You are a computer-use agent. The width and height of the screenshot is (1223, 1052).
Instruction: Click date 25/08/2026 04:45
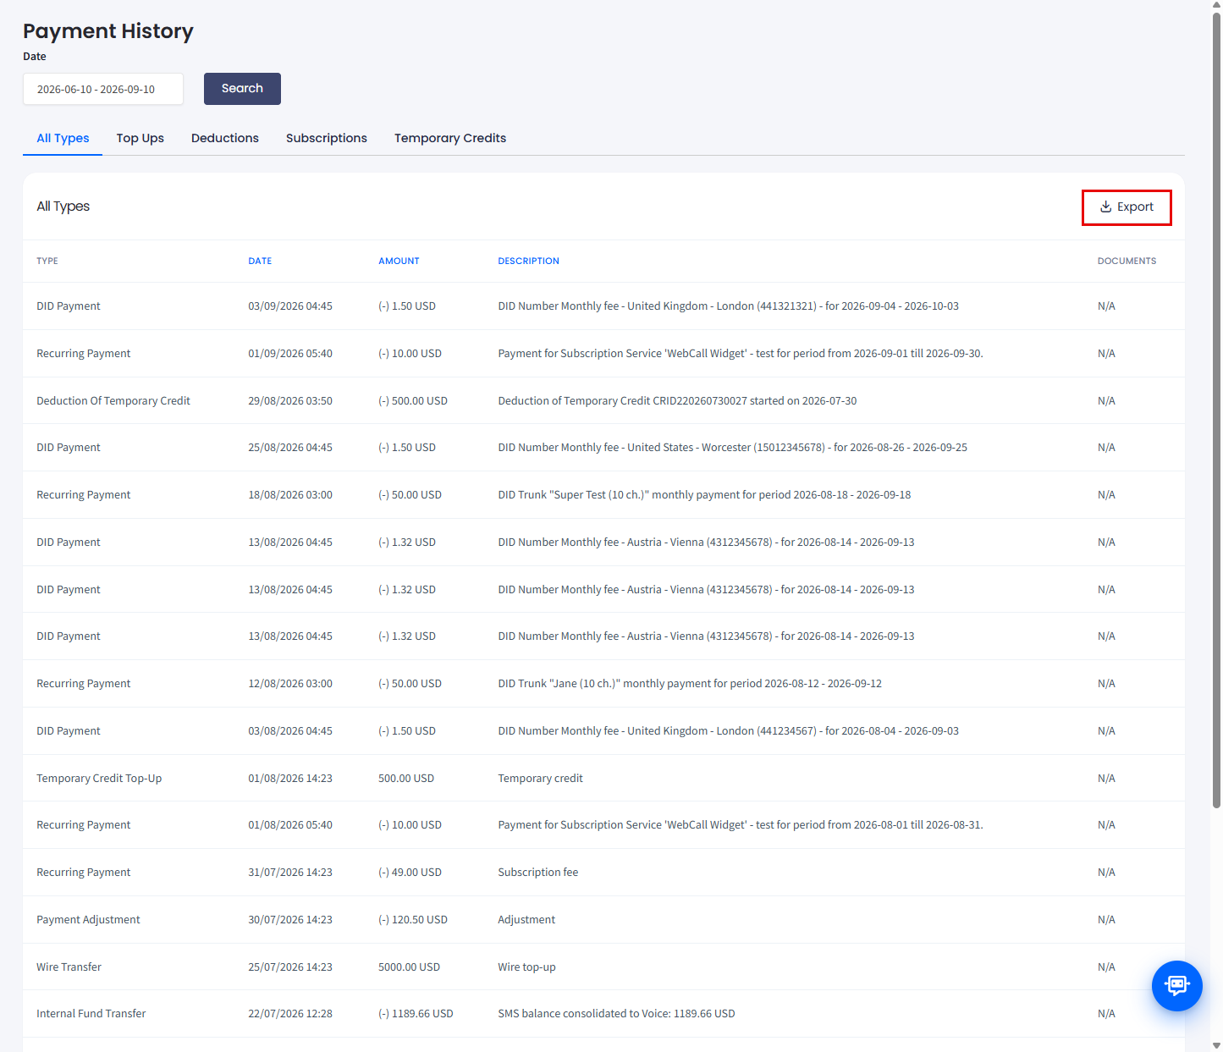290,448
